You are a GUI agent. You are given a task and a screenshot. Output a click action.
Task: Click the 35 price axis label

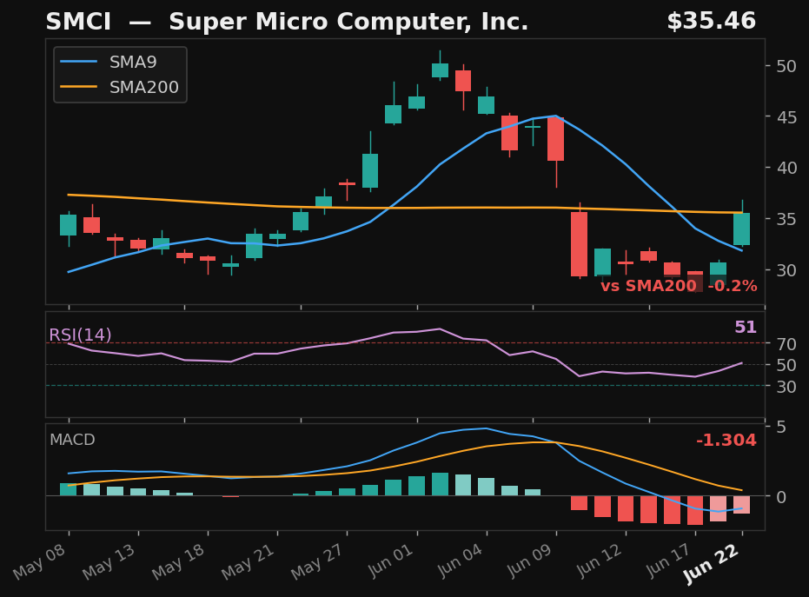point(786,219)
